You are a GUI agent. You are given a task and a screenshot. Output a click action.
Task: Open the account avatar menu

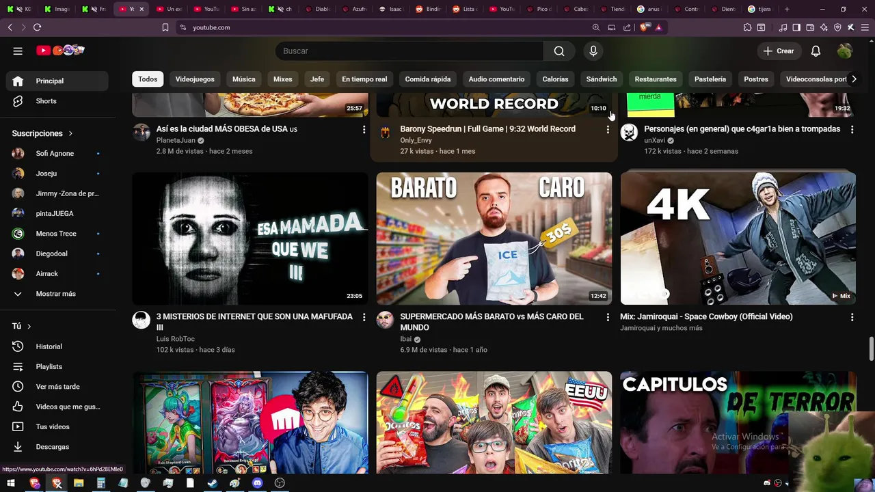click(845, 51)
